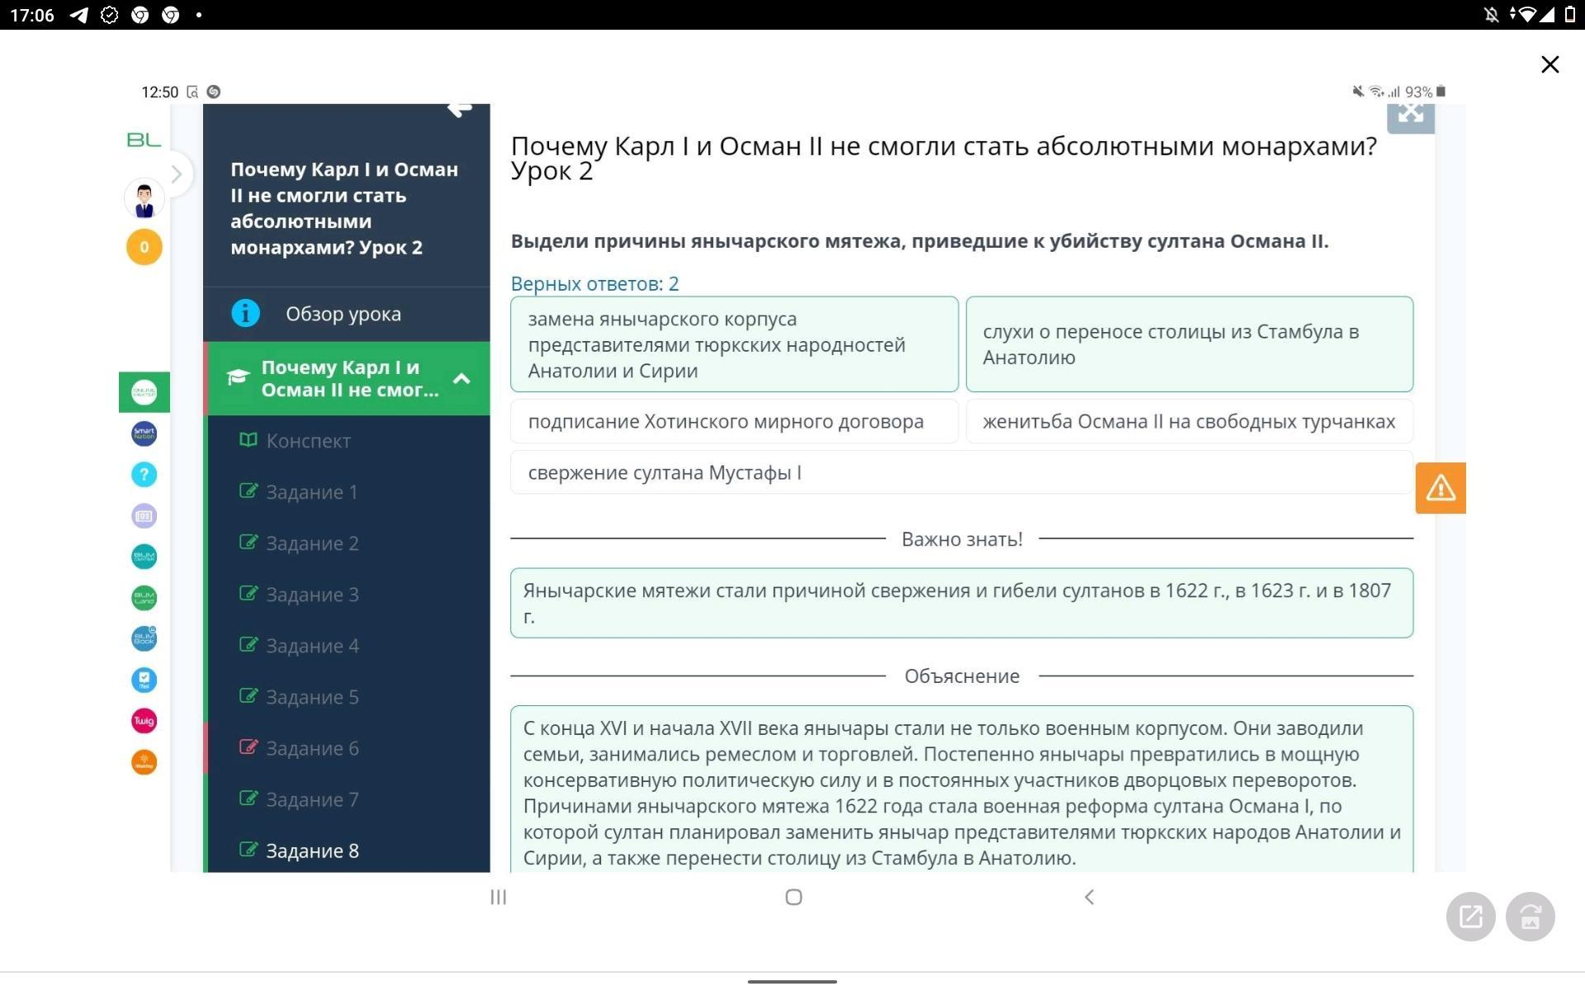Click the share/open external round button

point(1470,916)
